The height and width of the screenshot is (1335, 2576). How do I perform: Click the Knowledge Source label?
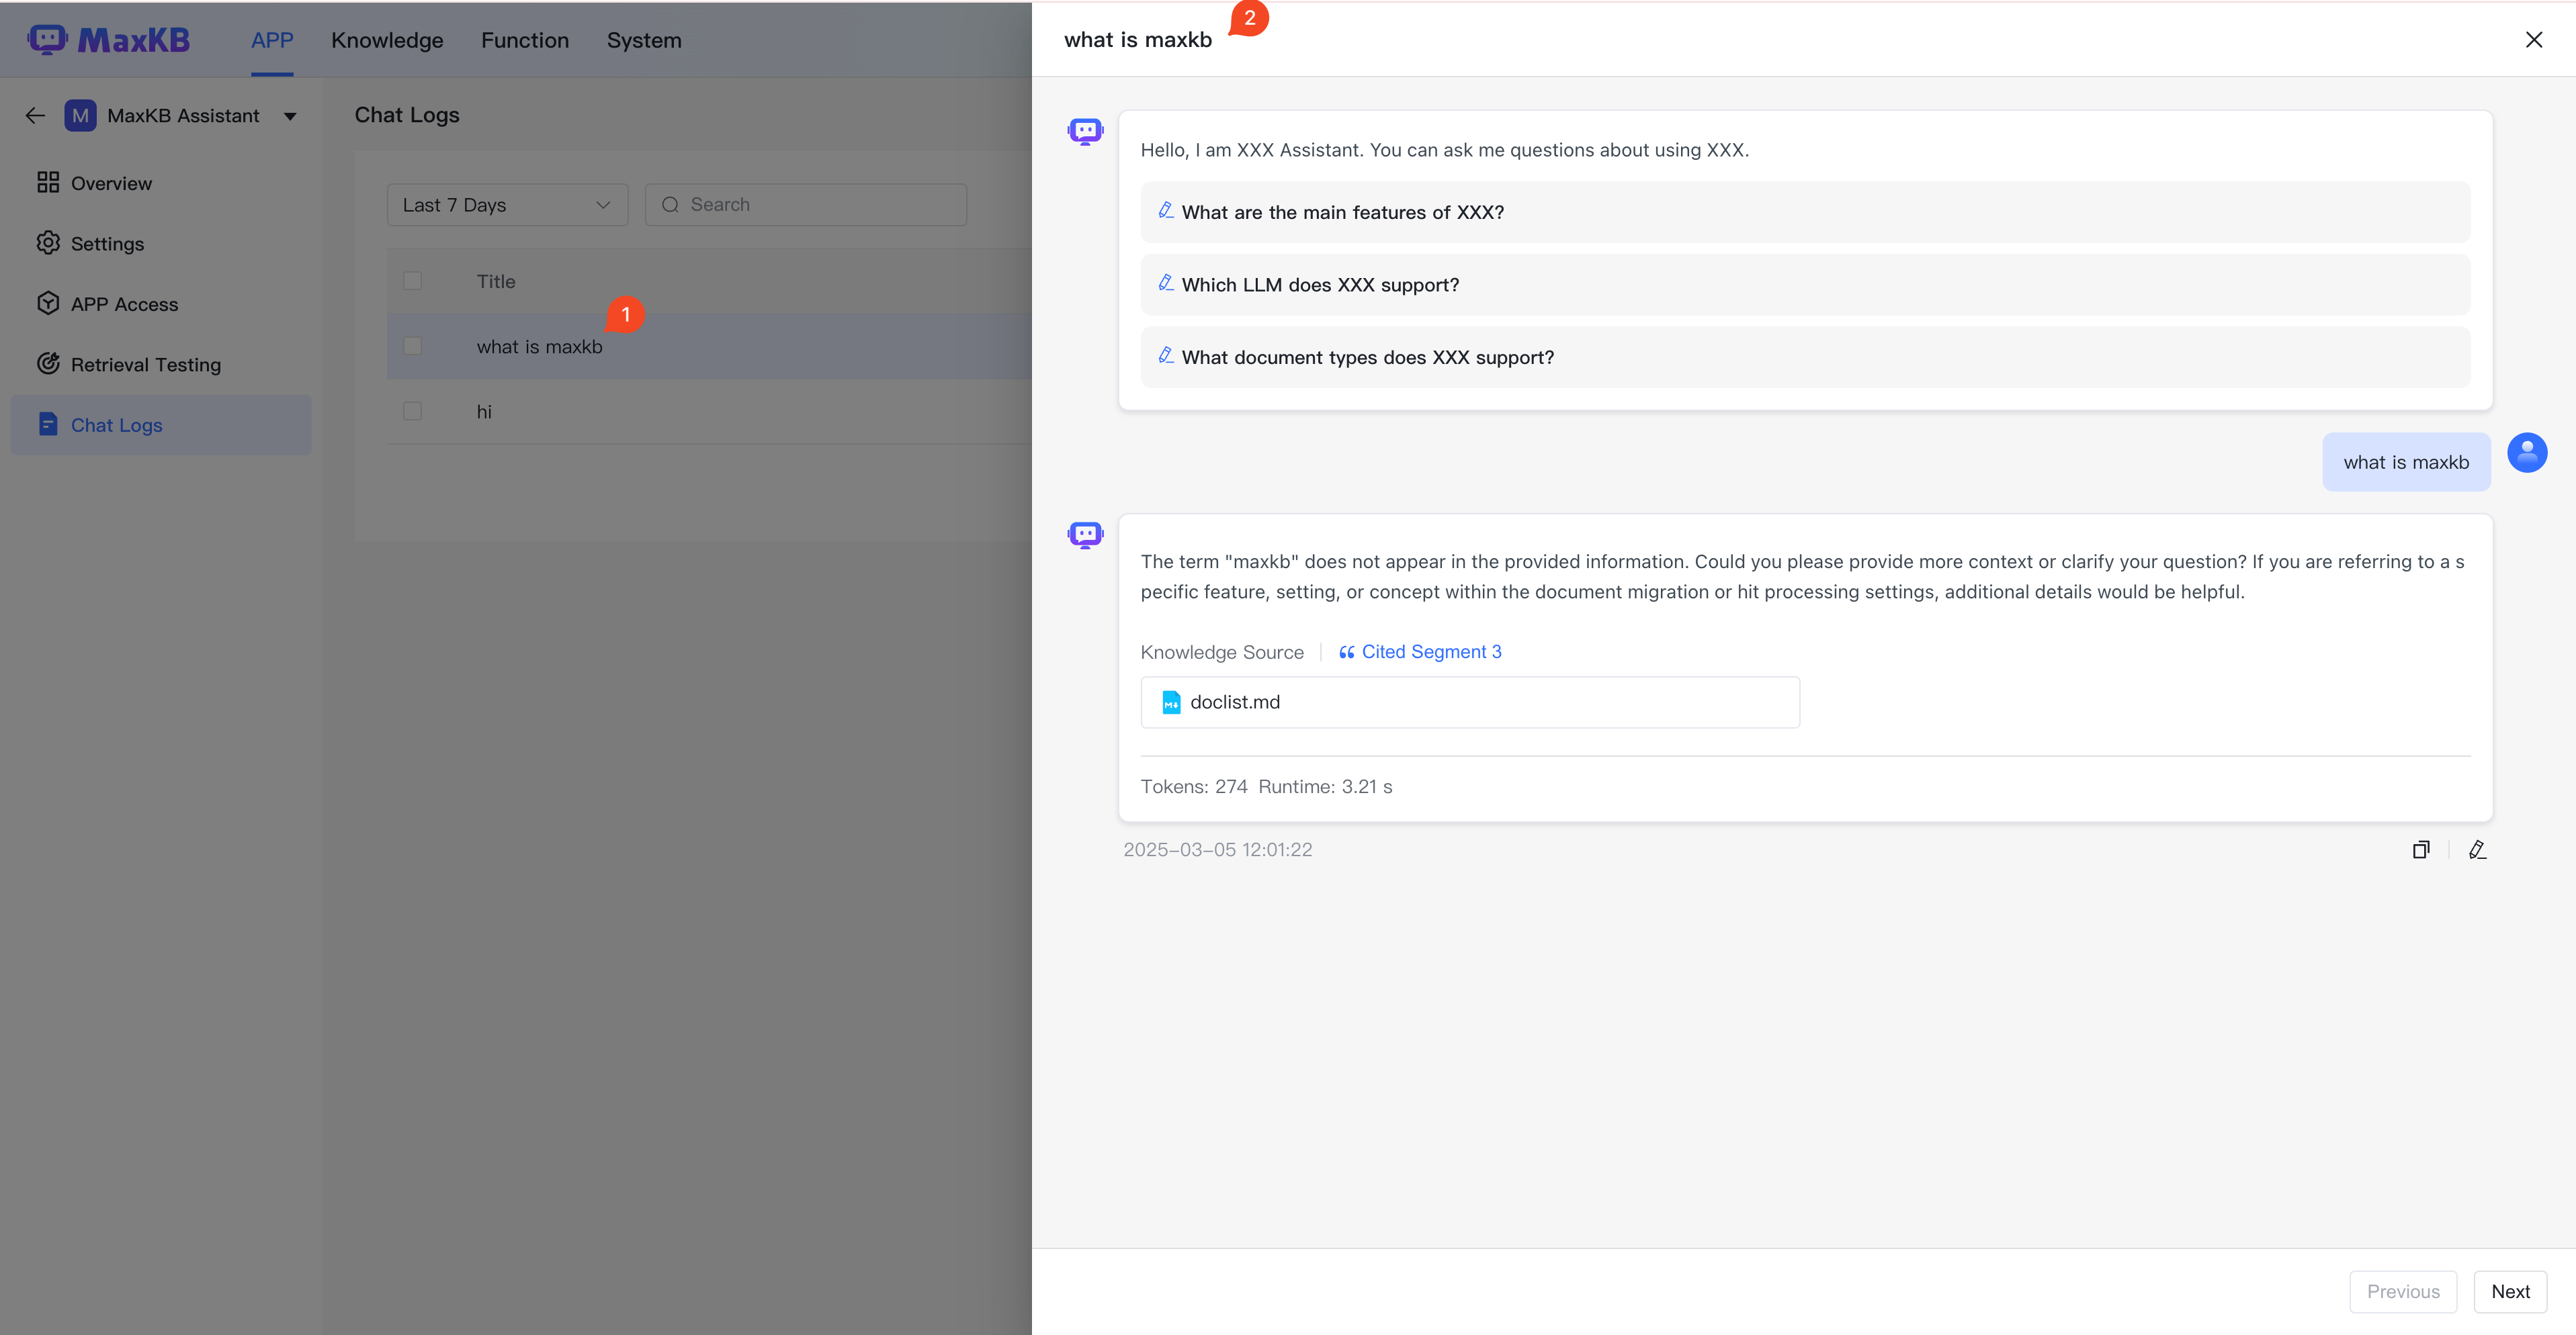pos(1222,653)
